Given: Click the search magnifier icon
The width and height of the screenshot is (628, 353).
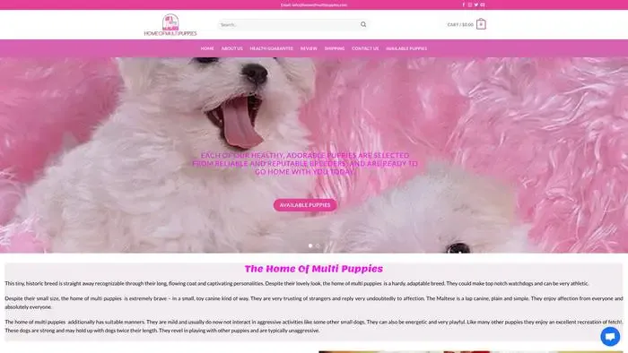Looking at the screenshot, I should click(363, 24).
